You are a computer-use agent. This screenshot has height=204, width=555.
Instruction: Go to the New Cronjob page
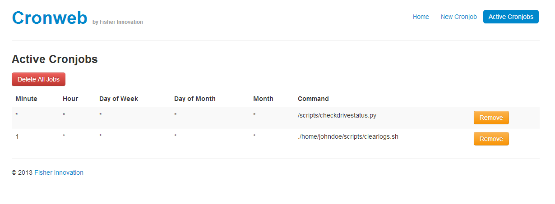(x=458, y=17)
